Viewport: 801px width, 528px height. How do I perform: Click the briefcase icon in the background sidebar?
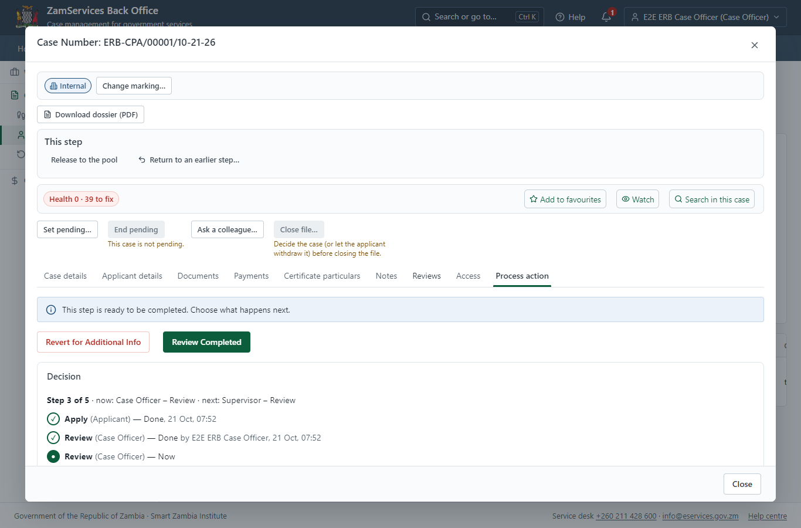point(15,72)
